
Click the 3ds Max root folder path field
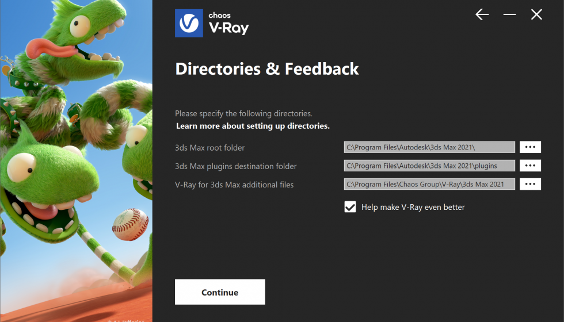(x=429, y=147)
